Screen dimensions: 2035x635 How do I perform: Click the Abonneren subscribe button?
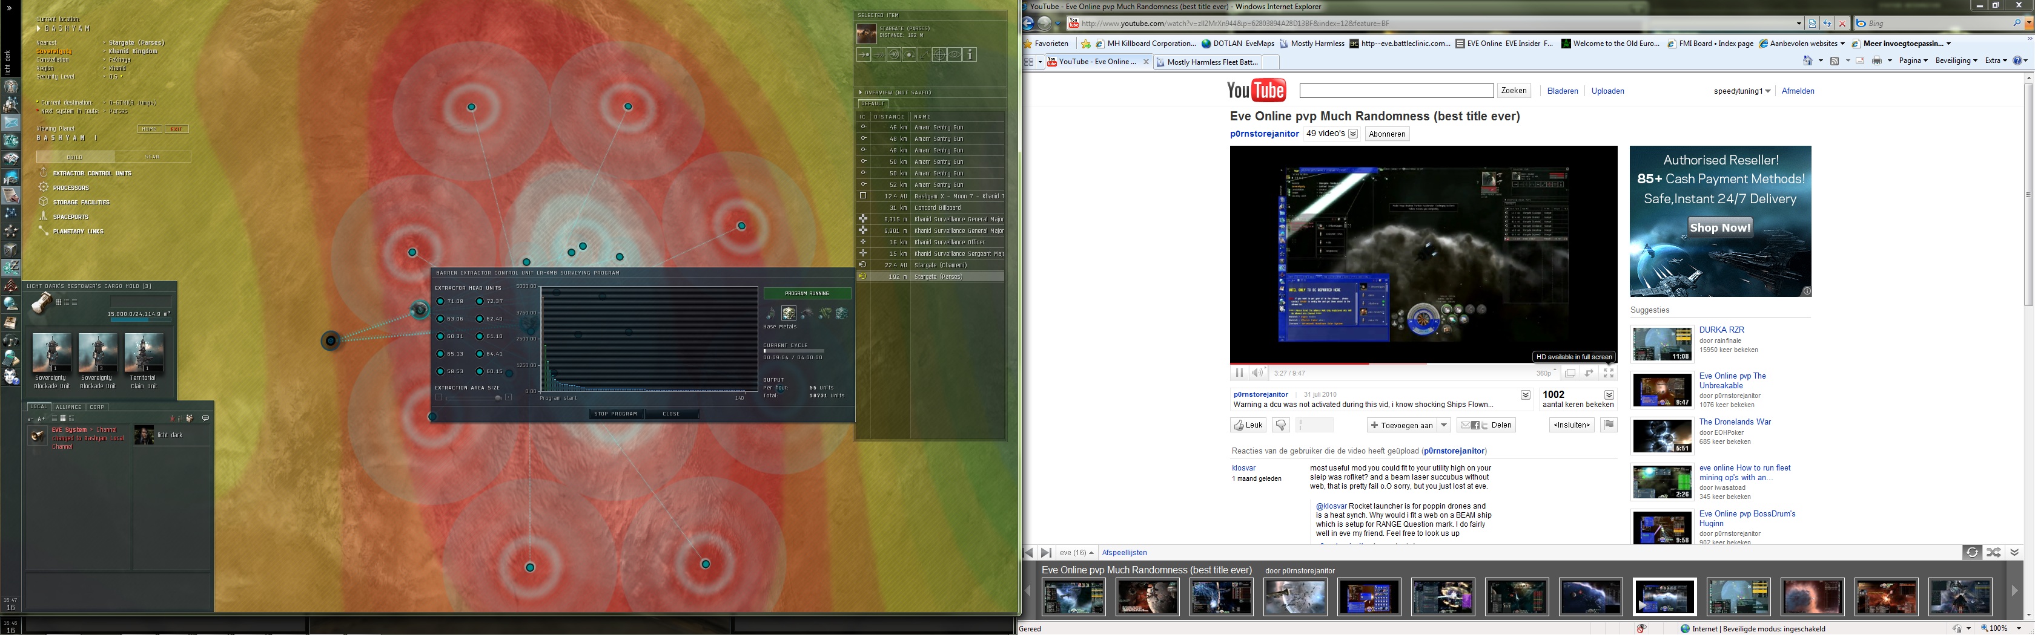pos(1387,134)
